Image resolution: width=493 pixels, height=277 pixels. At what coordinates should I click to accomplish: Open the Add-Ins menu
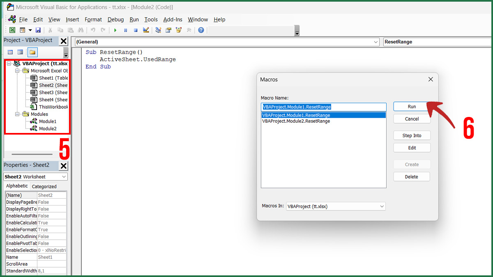[x=173, y=19]
